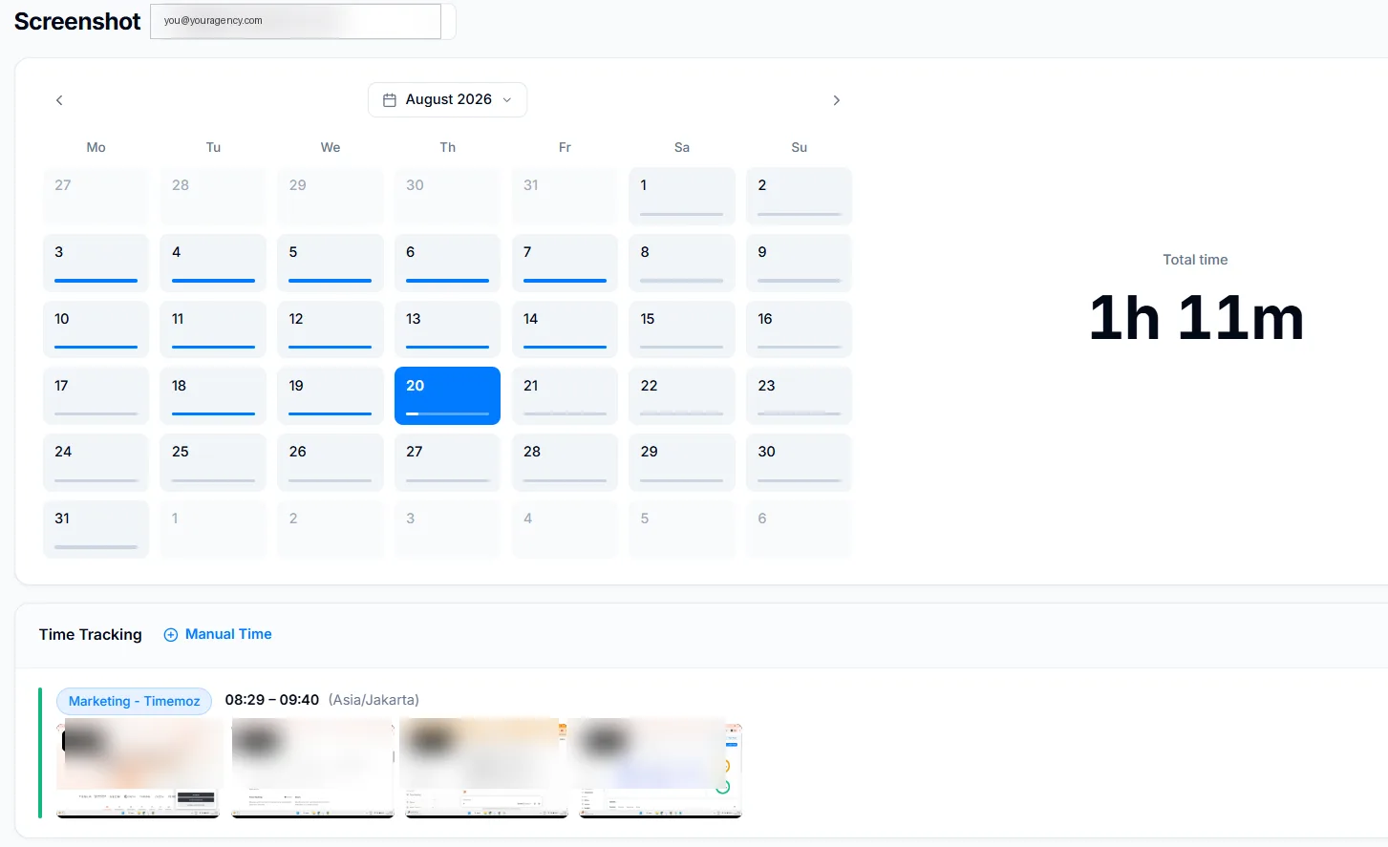Add a Manual Time entry
Screen dimensions: 1388x847
tap(218, 634)
